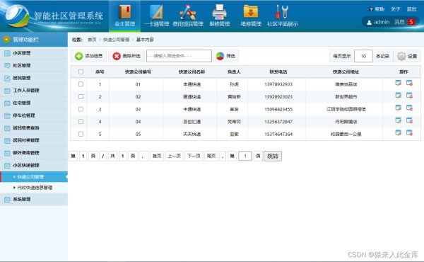Focus the page number jump input
This screenshot has height=262, width=424.
tap(245, 156)
